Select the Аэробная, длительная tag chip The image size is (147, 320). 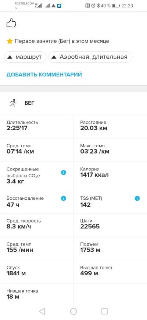[x=90, y=57]
